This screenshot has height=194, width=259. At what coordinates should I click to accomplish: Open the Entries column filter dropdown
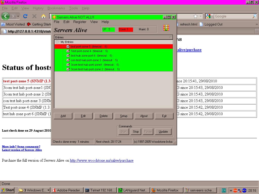171,37
